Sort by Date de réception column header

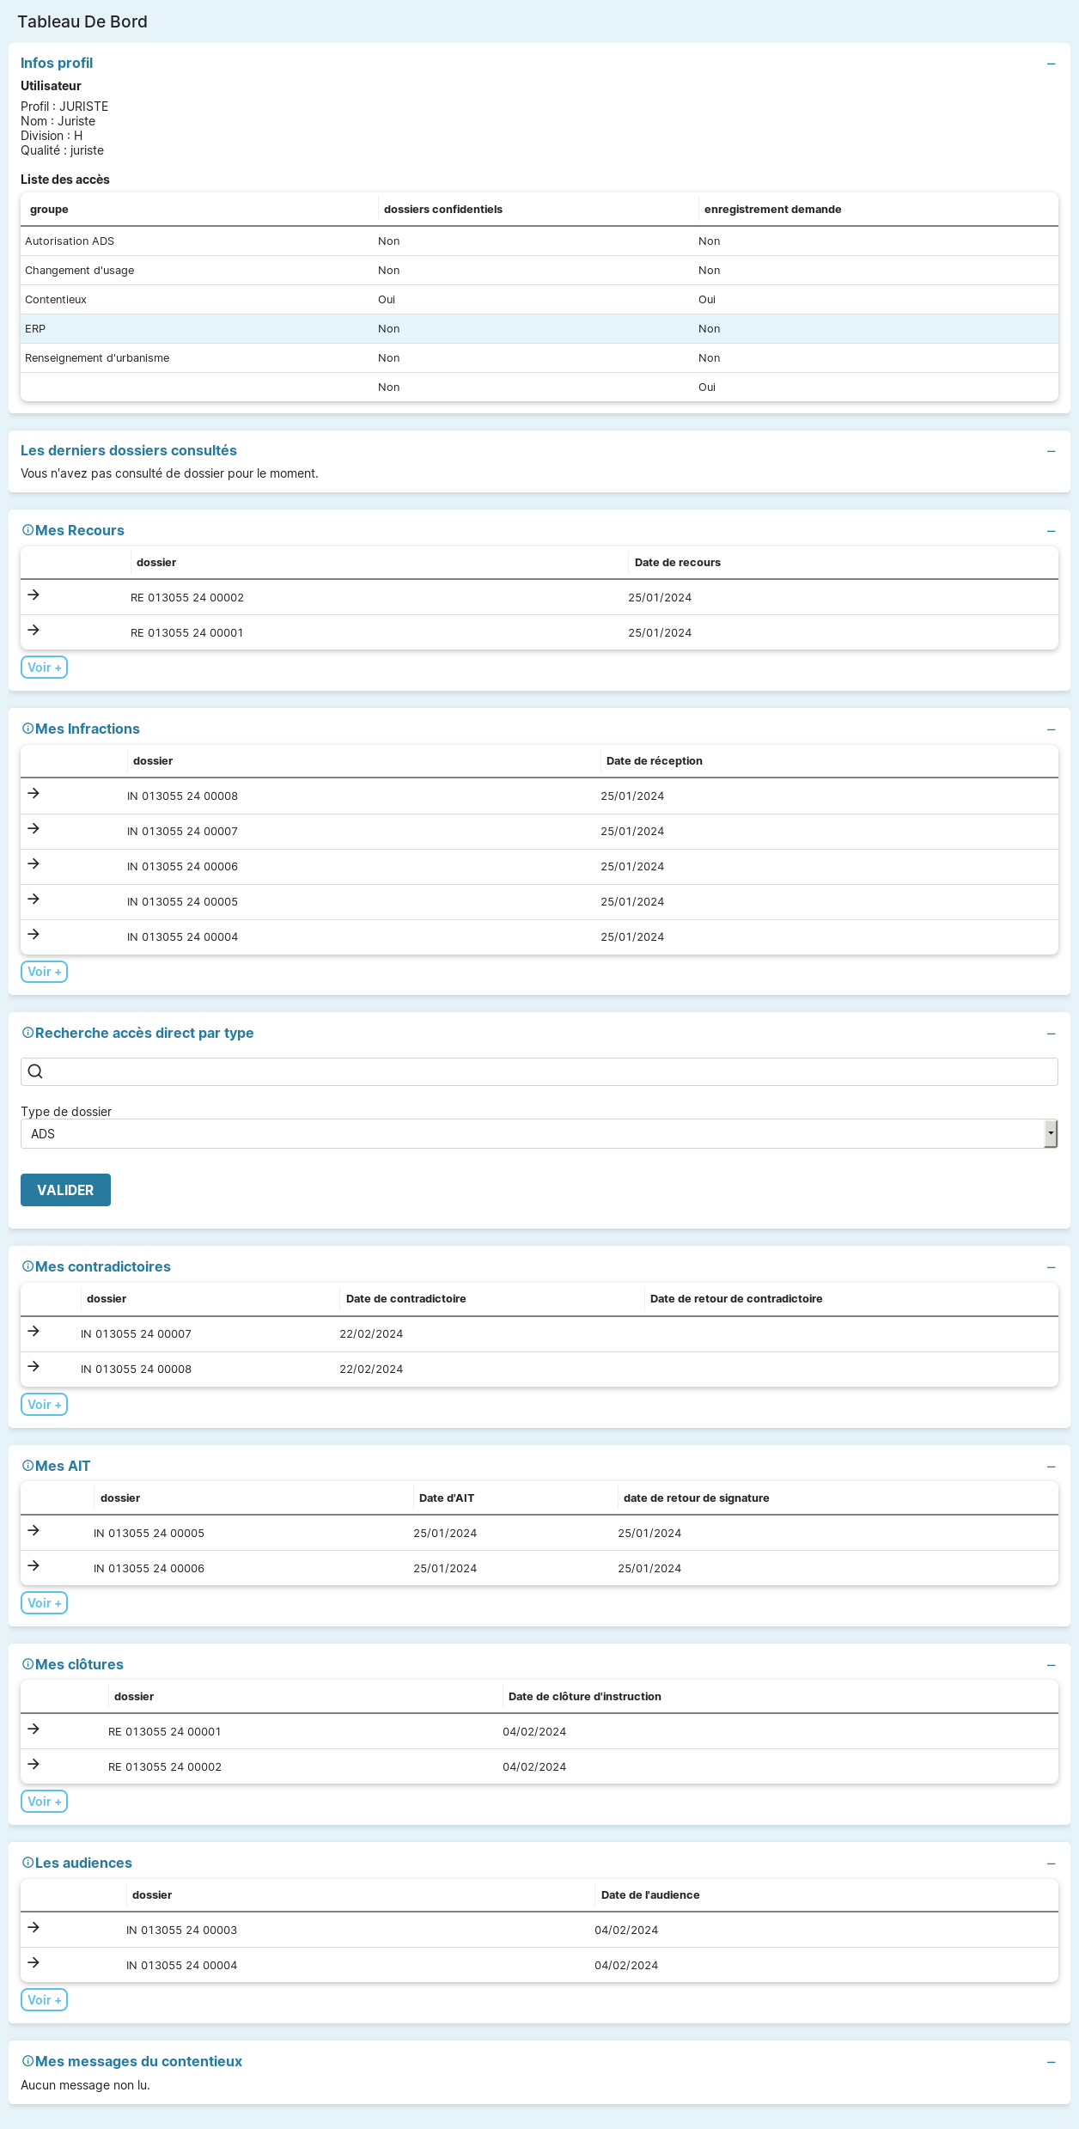point(654,761)
